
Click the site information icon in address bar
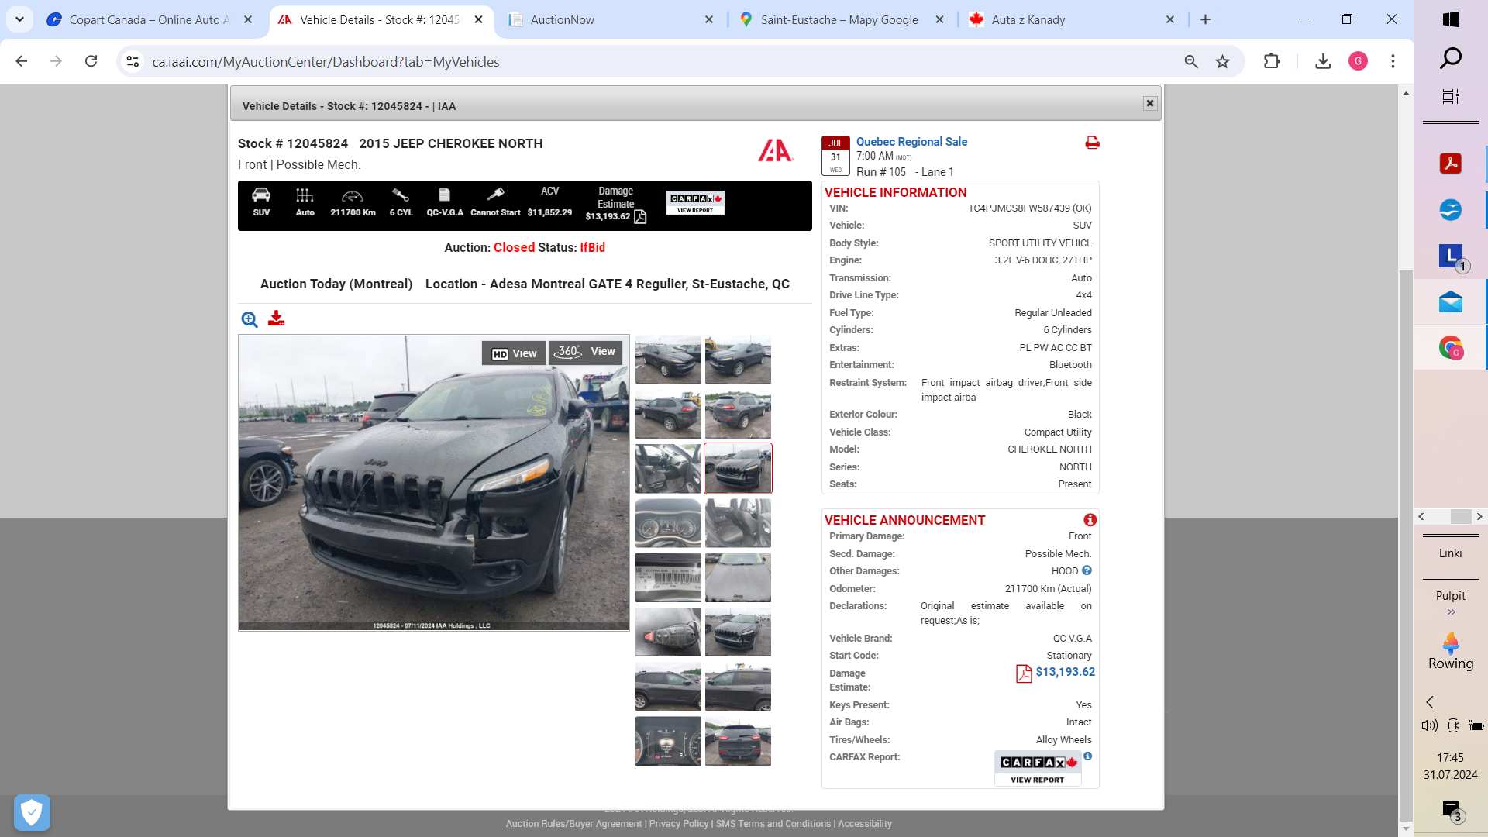pyautogui.click(x=133, y=61)
